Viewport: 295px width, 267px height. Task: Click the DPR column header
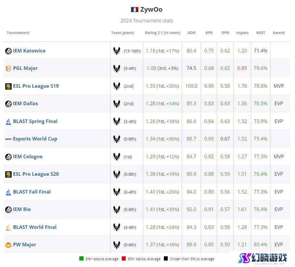pyautogui.click(x=225, y=33)
